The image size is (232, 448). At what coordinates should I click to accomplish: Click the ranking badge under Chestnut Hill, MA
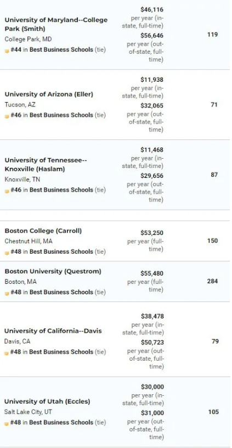[x=7, y=253]
